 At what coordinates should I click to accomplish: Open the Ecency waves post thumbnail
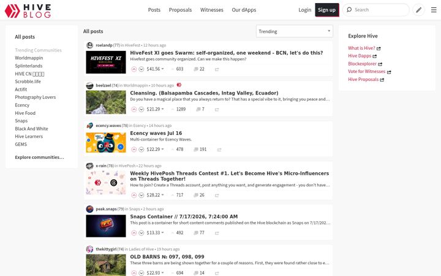pos(106,143)
